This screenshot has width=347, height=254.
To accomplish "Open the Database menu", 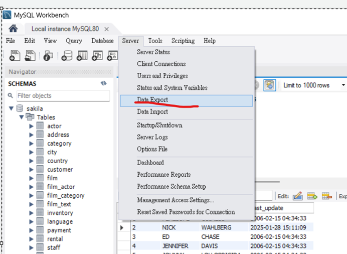I will pos(102,41).
